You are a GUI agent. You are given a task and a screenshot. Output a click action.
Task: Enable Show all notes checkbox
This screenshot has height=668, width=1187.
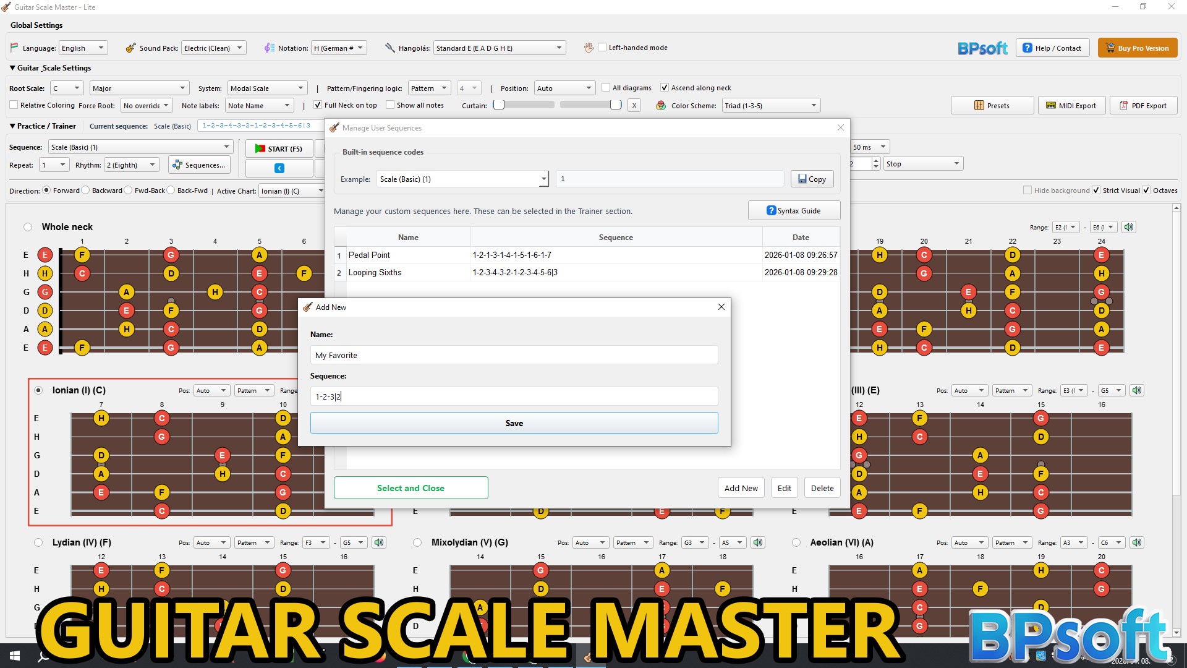390,105
